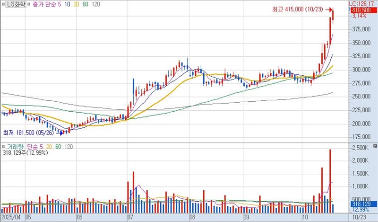378x222 pixels.
Task: Click the small square before 종가 단순
Action: pos(29,4)
